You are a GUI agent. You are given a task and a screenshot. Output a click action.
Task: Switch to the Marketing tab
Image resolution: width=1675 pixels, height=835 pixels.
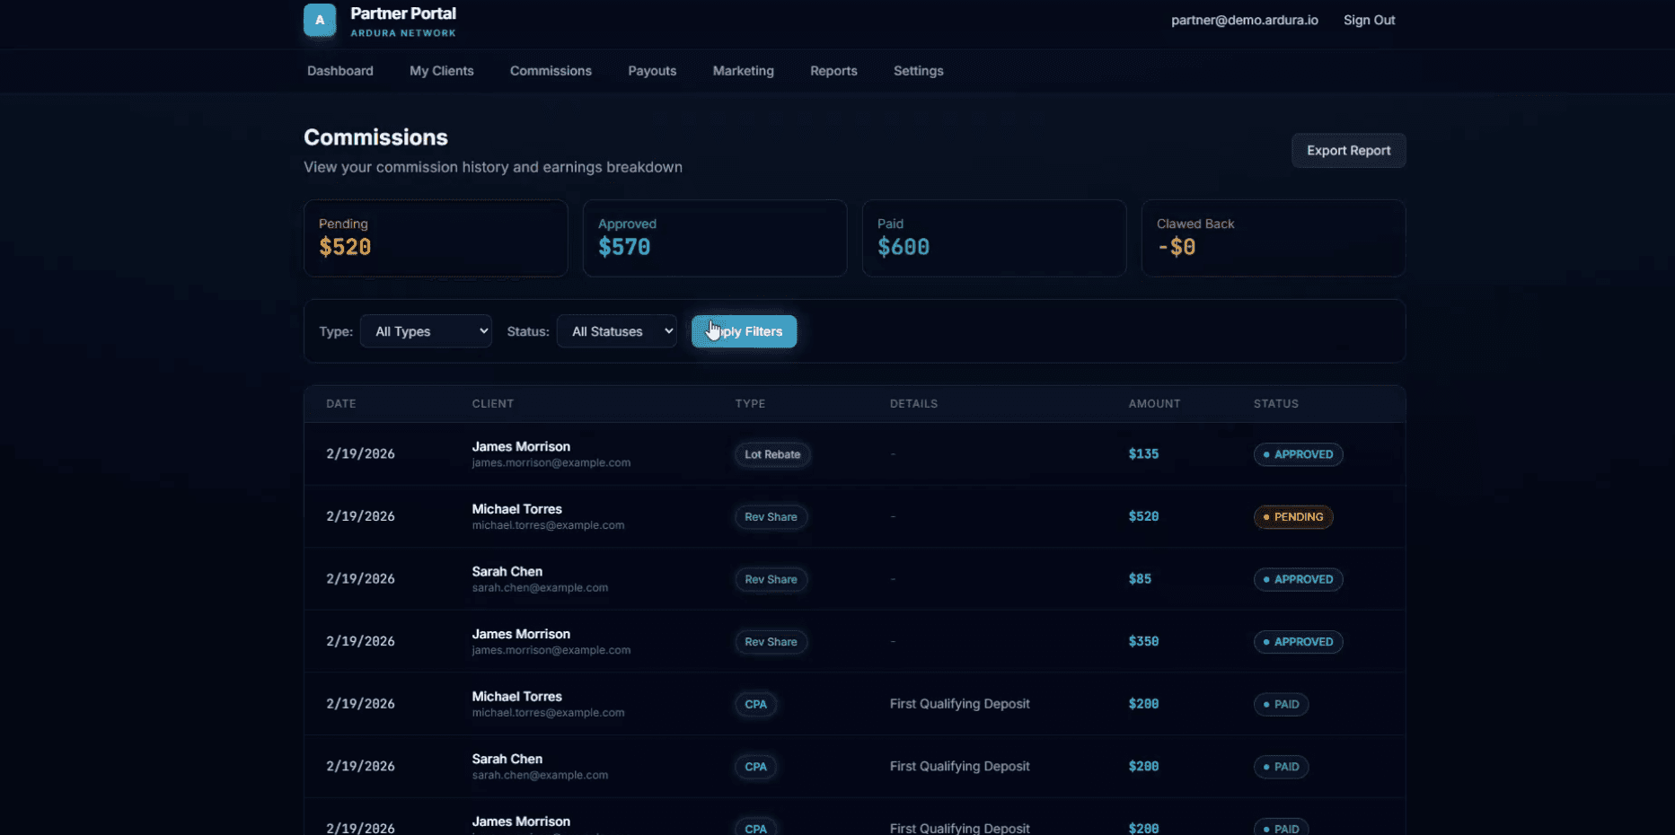[x=744, y=71]
